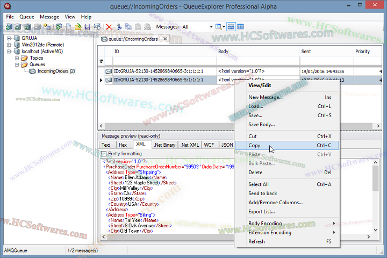Choose Export List... in context menu

tap(287, 212)
